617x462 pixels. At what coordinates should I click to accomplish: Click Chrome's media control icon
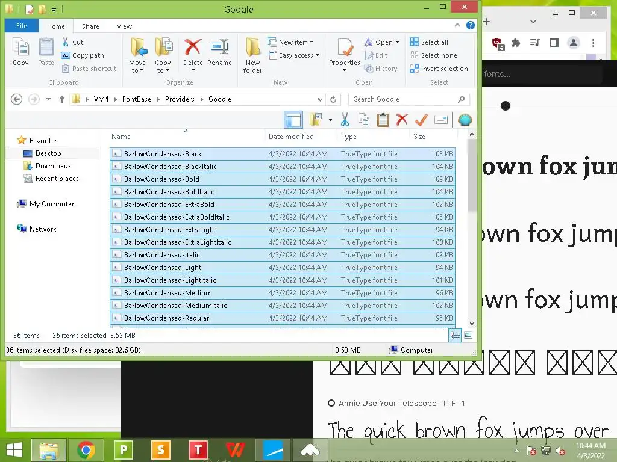tap(535, 43)
